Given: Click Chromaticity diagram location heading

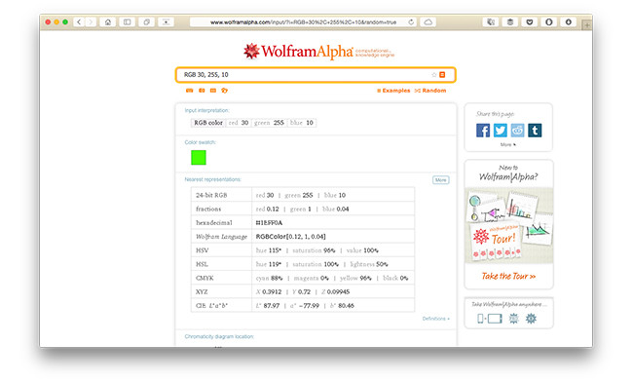Looking at the screenshot, I should 219,336.
